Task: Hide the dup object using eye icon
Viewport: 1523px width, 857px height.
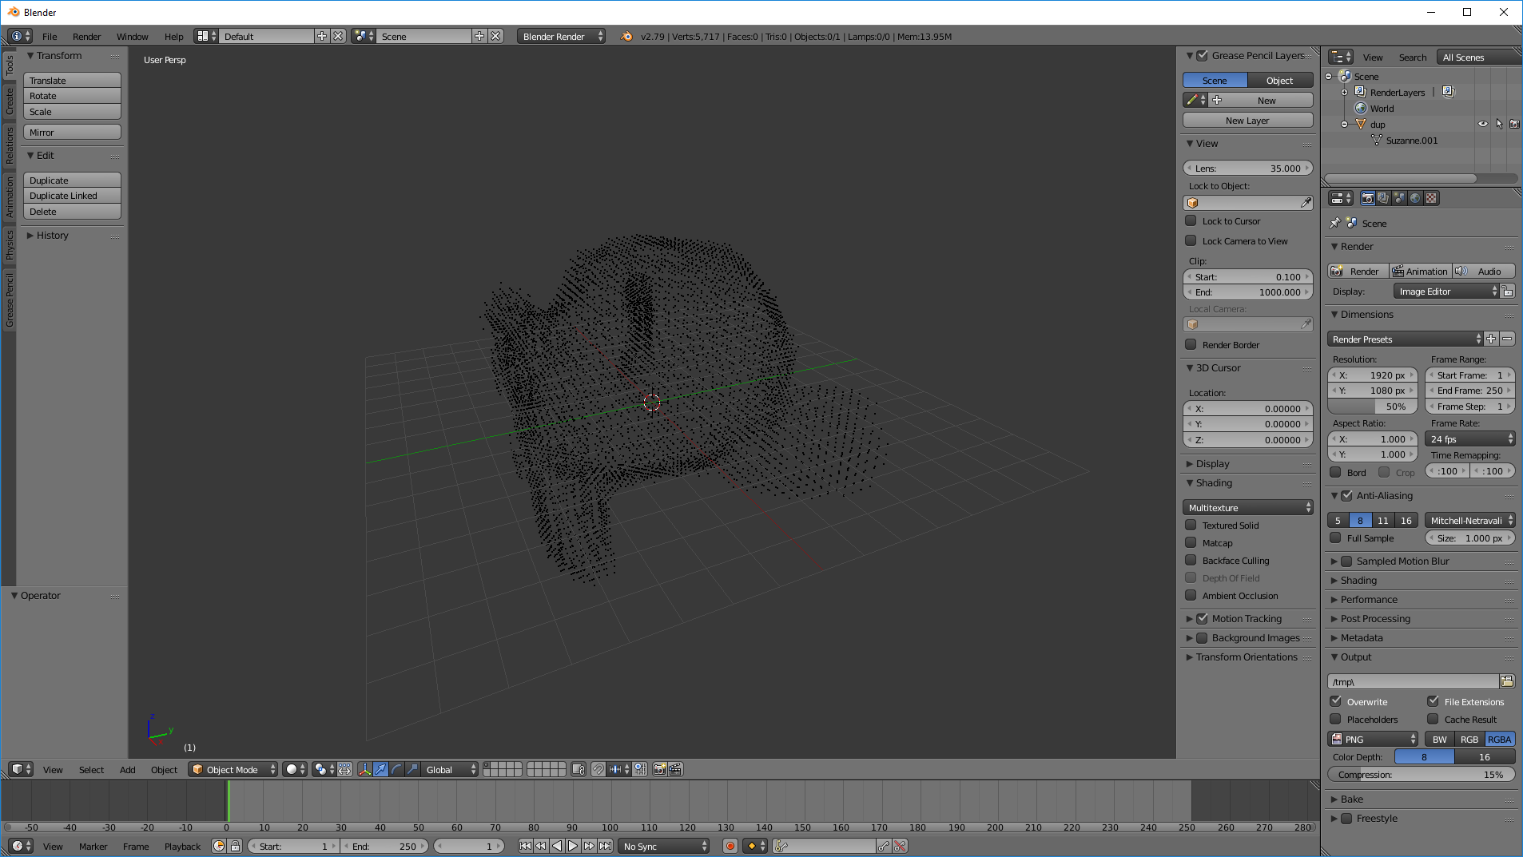Action: tap(1483, 124)
